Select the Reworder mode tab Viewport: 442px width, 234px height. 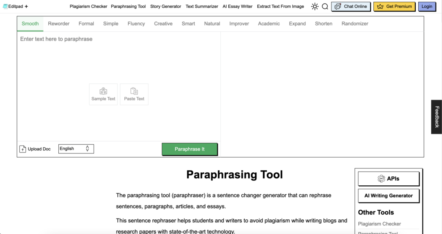(59, 24)
